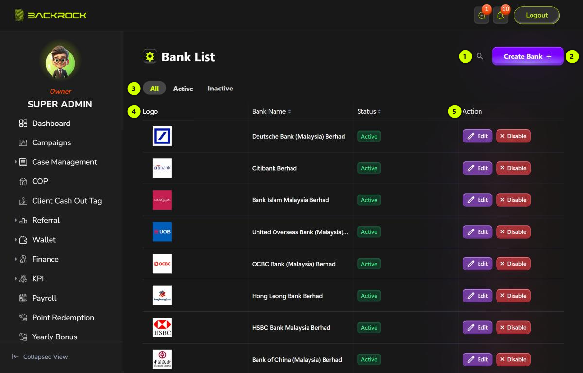This screenshot has width=583, height=373.
Task: Select the All filter tab
Action: click(154, 88)
